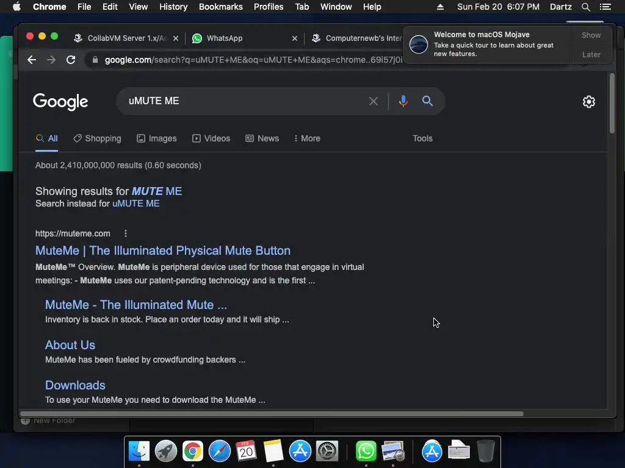This screenshot has height=468, width=625.
Task: Click the eject icon in menu bar
Action: pos(440,7)
